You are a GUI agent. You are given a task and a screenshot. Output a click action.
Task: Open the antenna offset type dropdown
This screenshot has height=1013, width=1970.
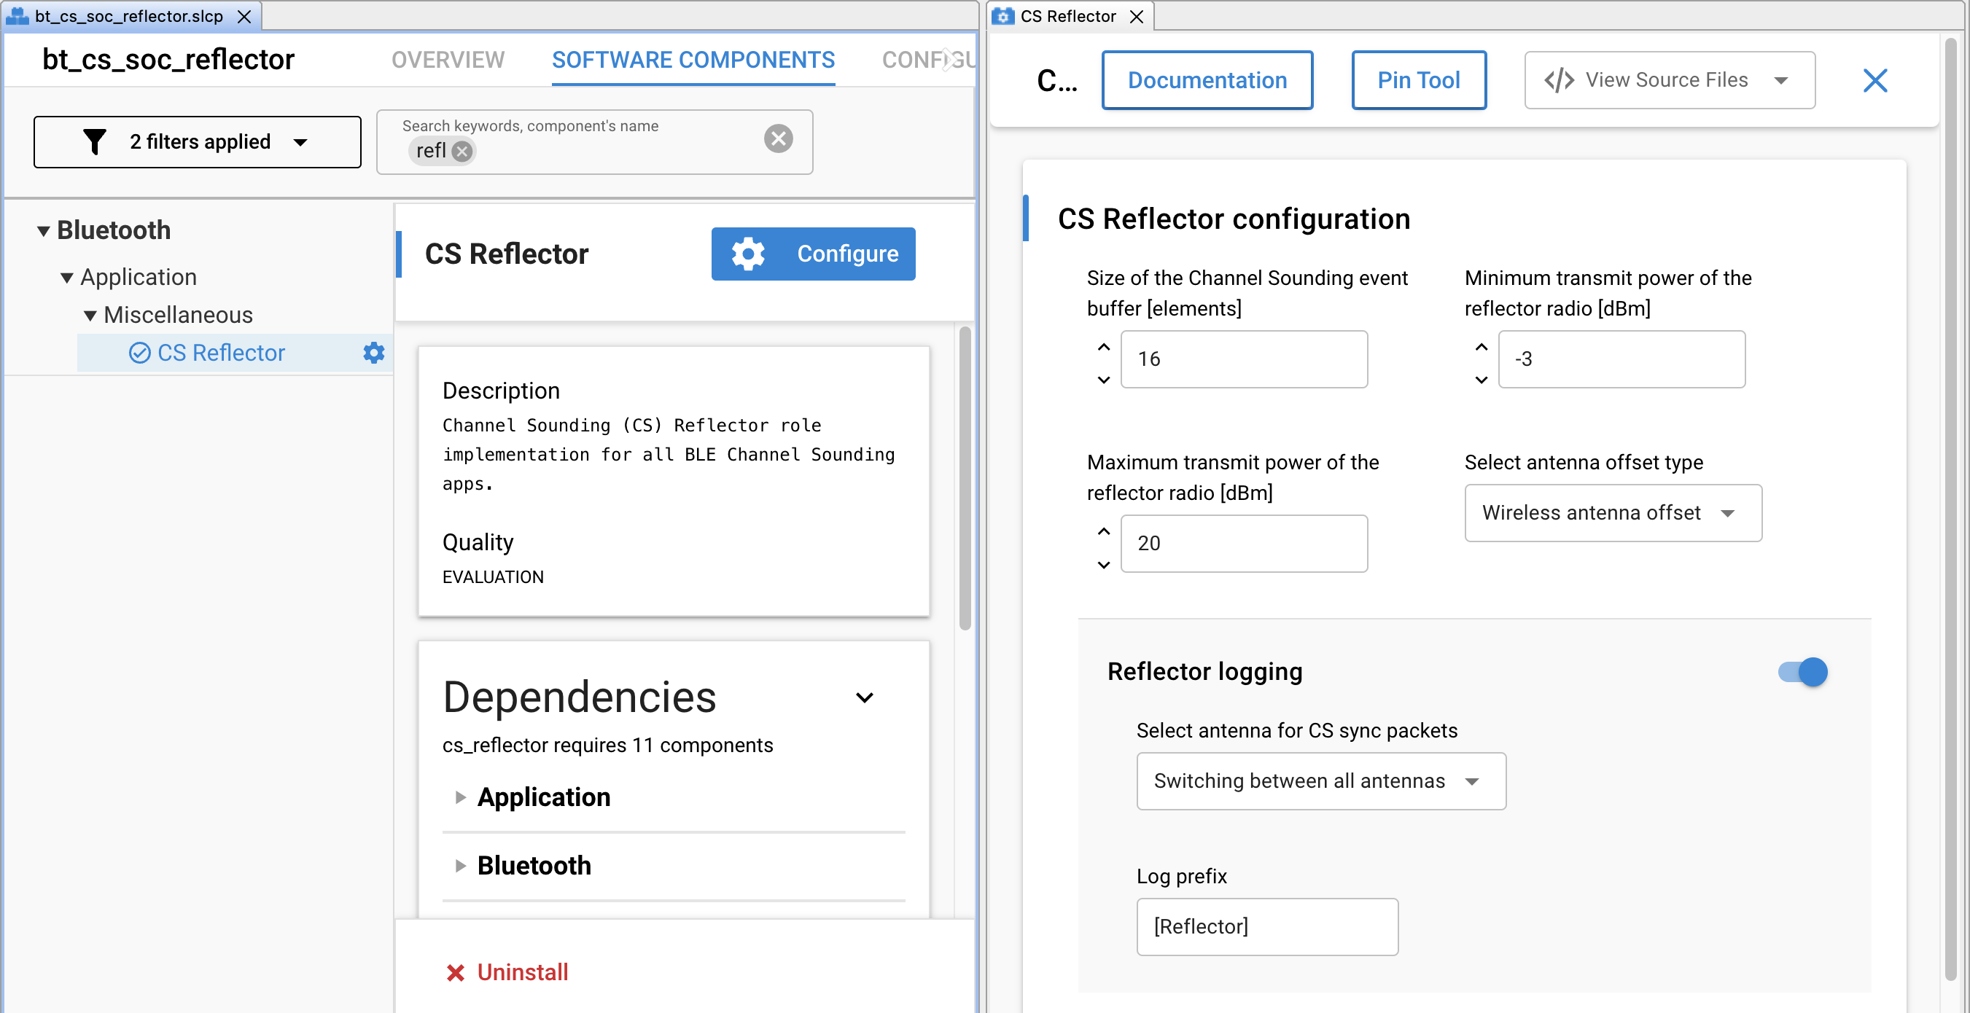pyautogui.click(x=1613, y=513)
